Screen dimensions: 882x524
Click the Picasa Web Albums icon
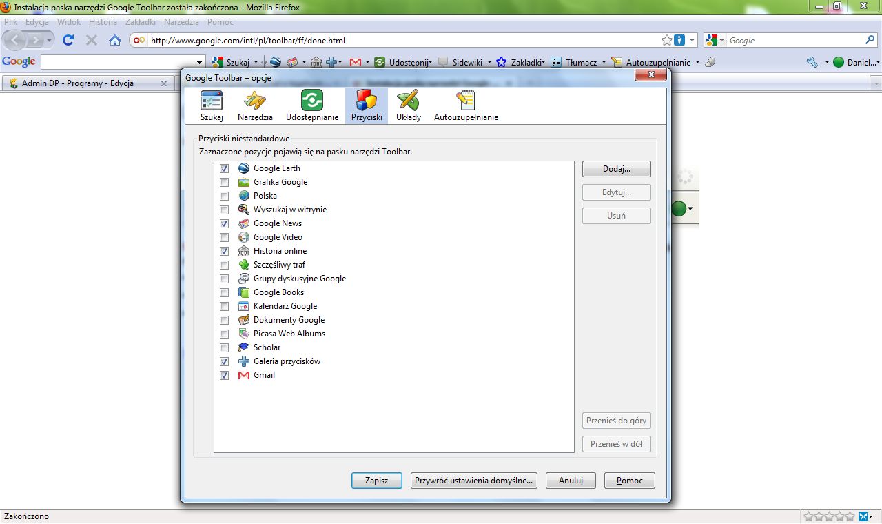coord(243,334)
